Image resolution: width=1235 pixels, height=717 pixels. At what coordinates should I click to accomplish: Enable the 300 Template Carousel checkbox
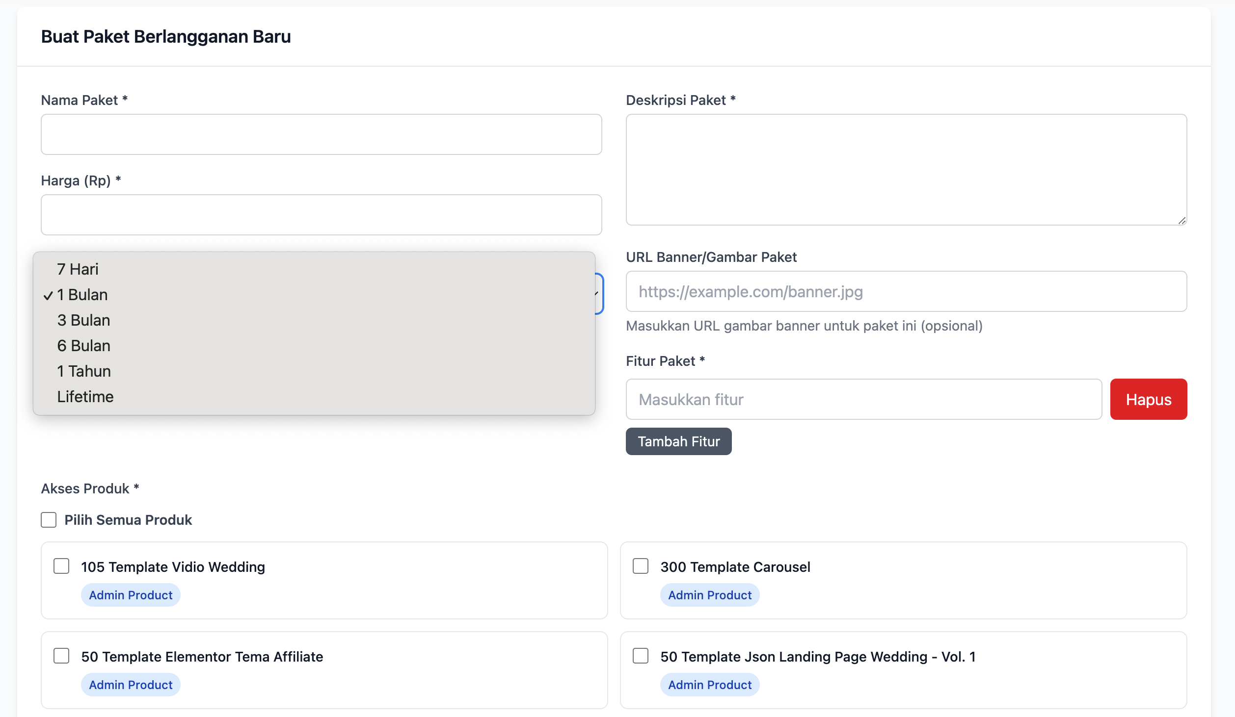(x=641, y=566)
